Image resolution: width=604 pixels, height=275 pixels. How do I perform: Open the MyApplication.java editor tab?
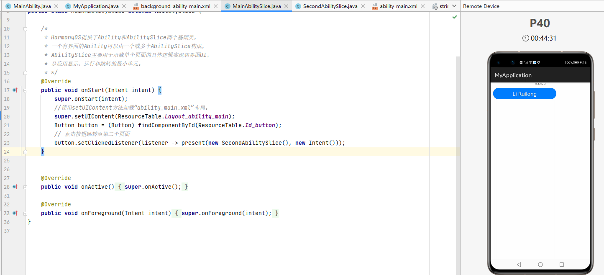[x=96, y=6]
